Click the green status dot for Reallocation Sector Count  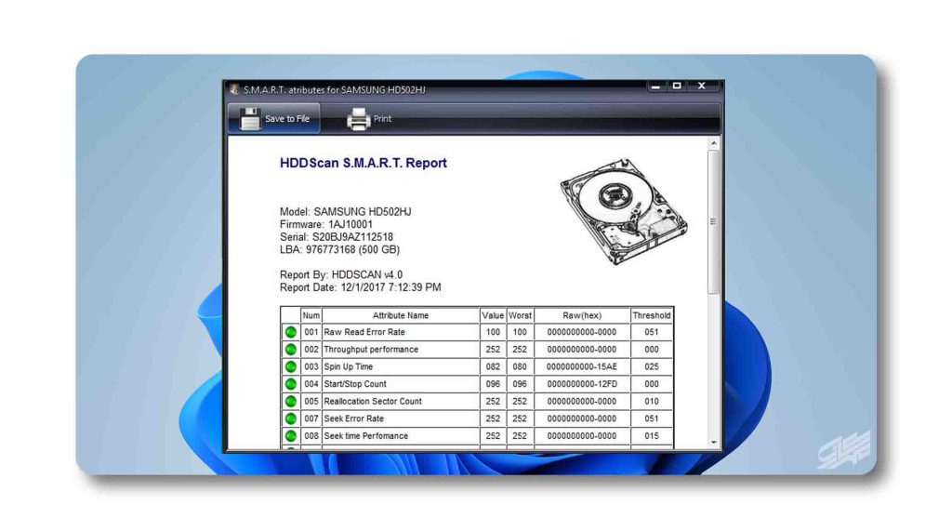291,402
